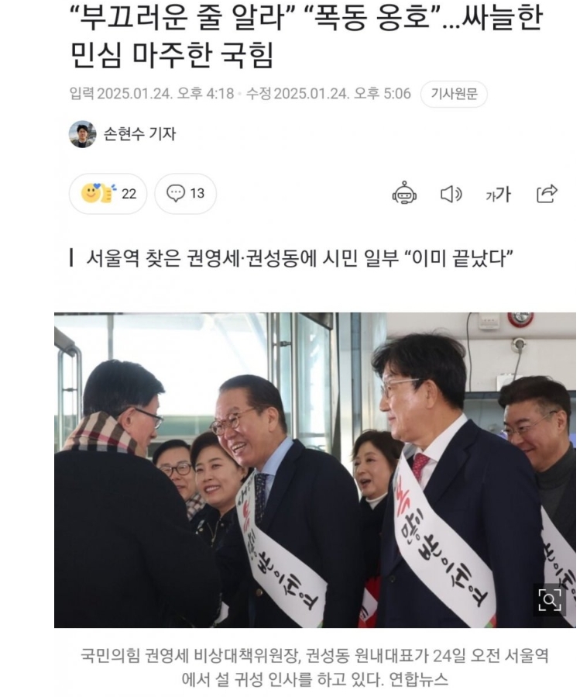The height and width of the screenshot is (697, 580).
Task: Click the white sash on right man
Action: pos(444,541)
